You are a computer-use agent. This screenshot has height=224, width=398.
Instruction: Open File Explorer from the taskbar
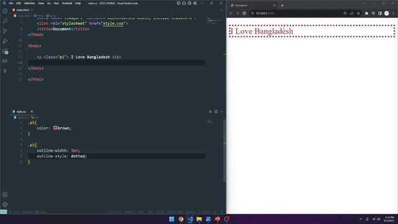(x=199, y=219)
